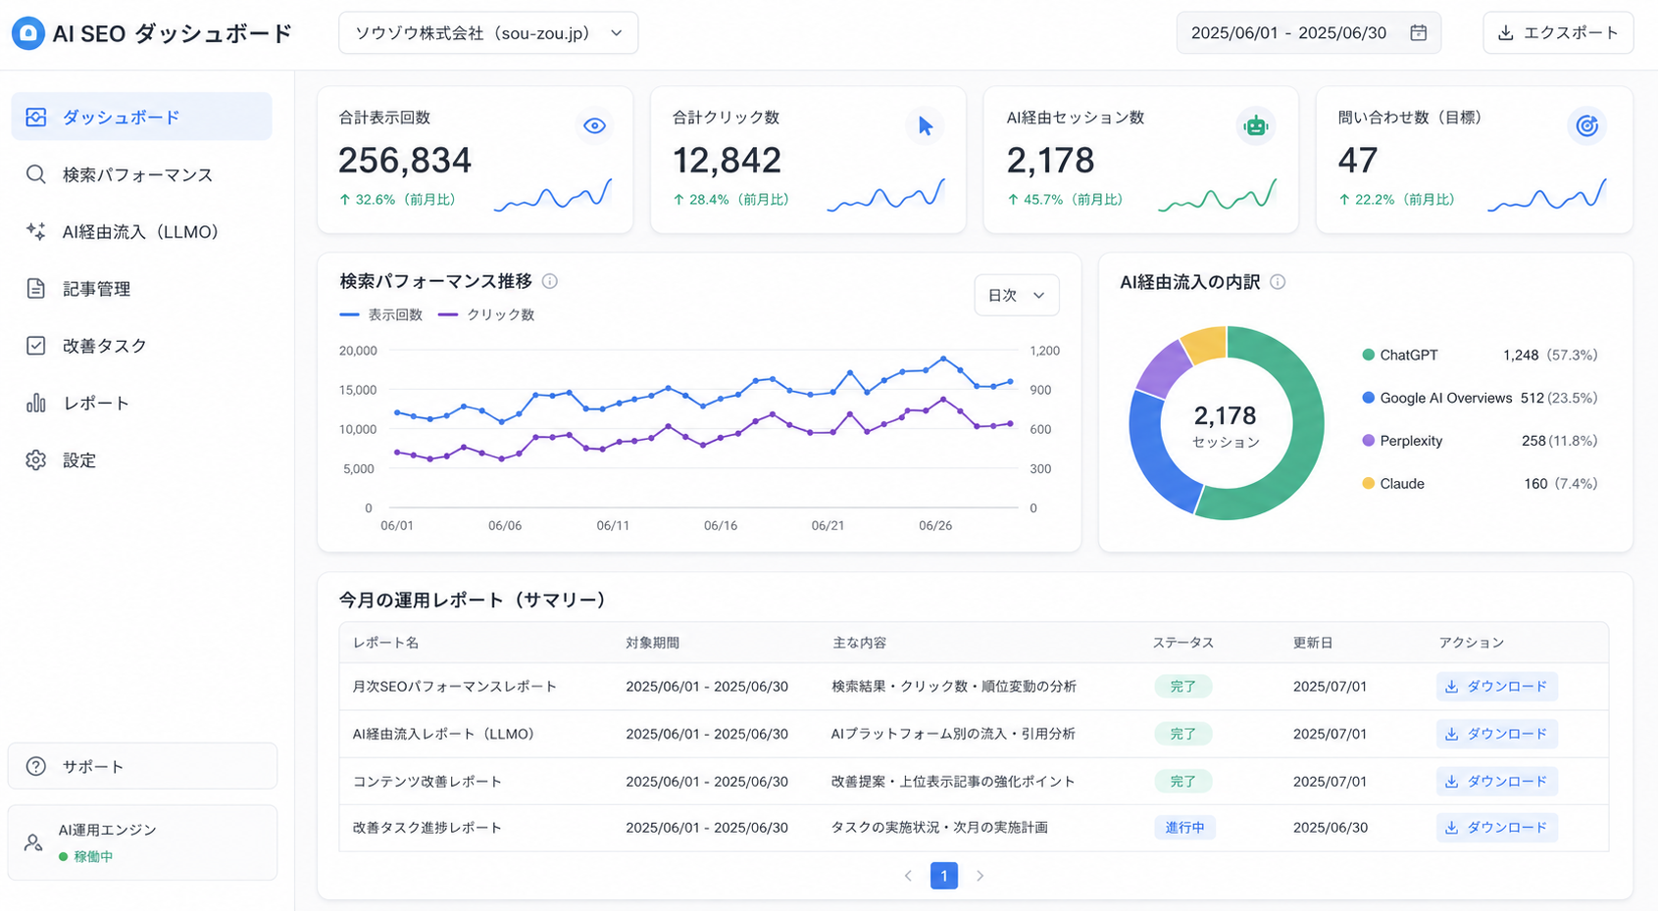Click the eye icon on 合計表示回数 card

(x=594, y=125)
